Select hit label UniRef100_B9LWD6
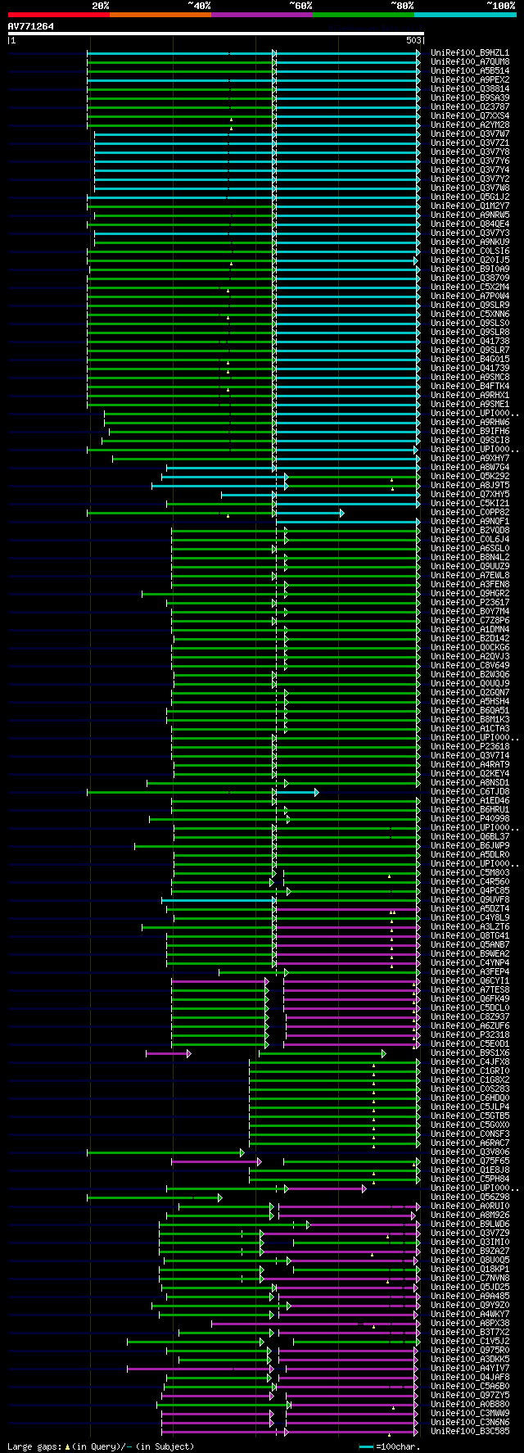Viewport: 524px width, 1453px height. [x=470, y=1224]
